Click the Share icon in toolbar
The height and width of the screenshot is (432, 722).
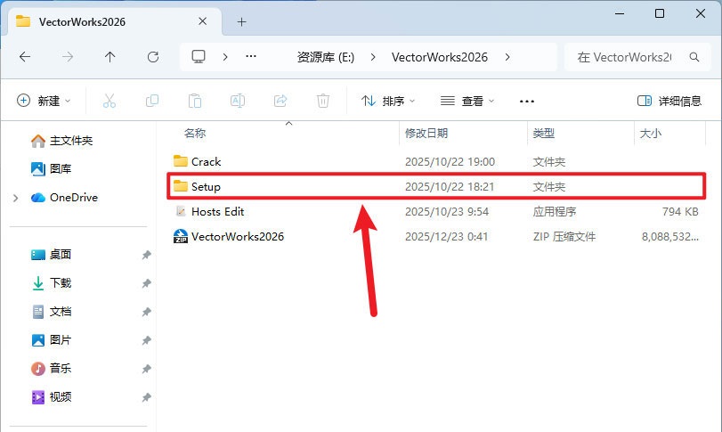[280, 101]
